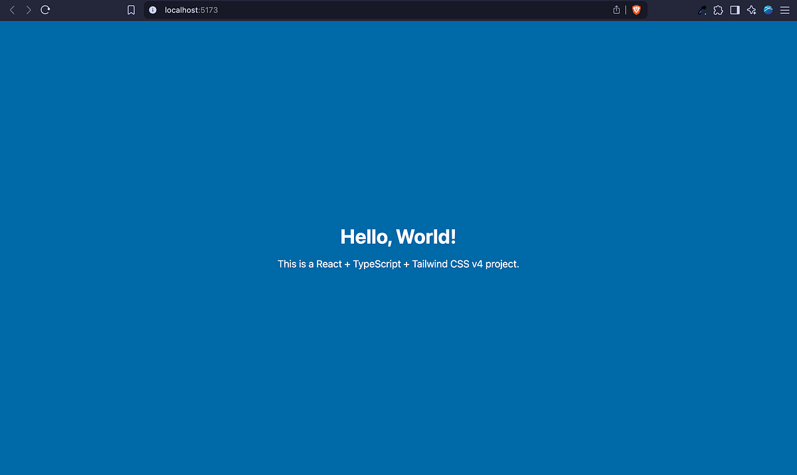Open the Brave Shields settings panel
This screenshot has width=797, height=475.
pos(636,10)
